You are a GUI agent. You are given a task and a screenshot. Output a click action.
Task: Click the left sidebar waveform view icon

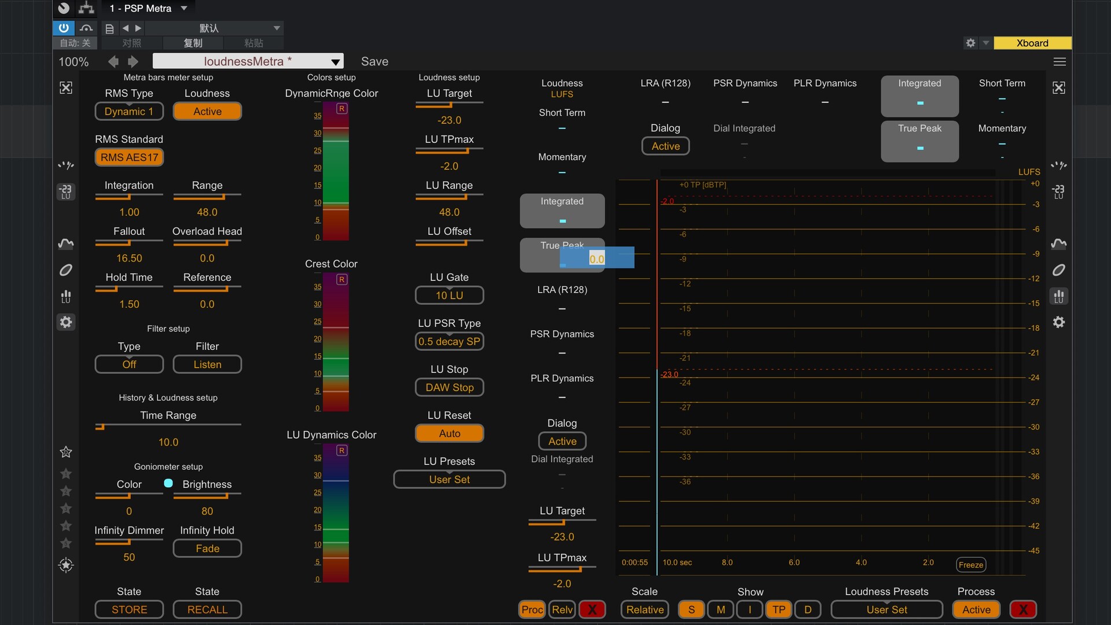point(66,244)
